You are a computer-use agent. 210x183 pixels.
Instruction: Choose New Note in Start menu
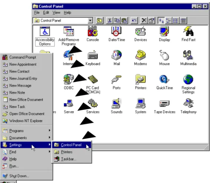[x=26, y=93]
